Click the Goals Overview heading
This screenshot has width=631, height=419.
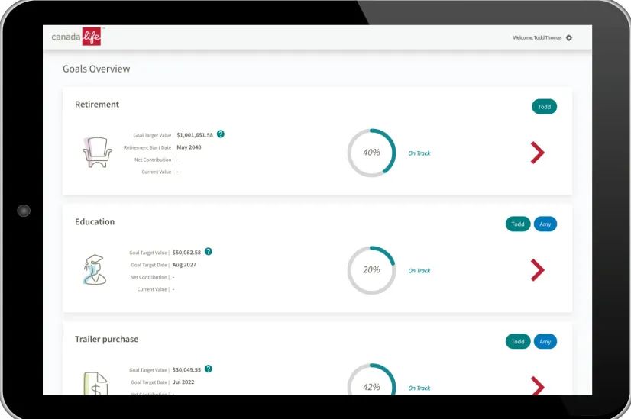point(96,69)
